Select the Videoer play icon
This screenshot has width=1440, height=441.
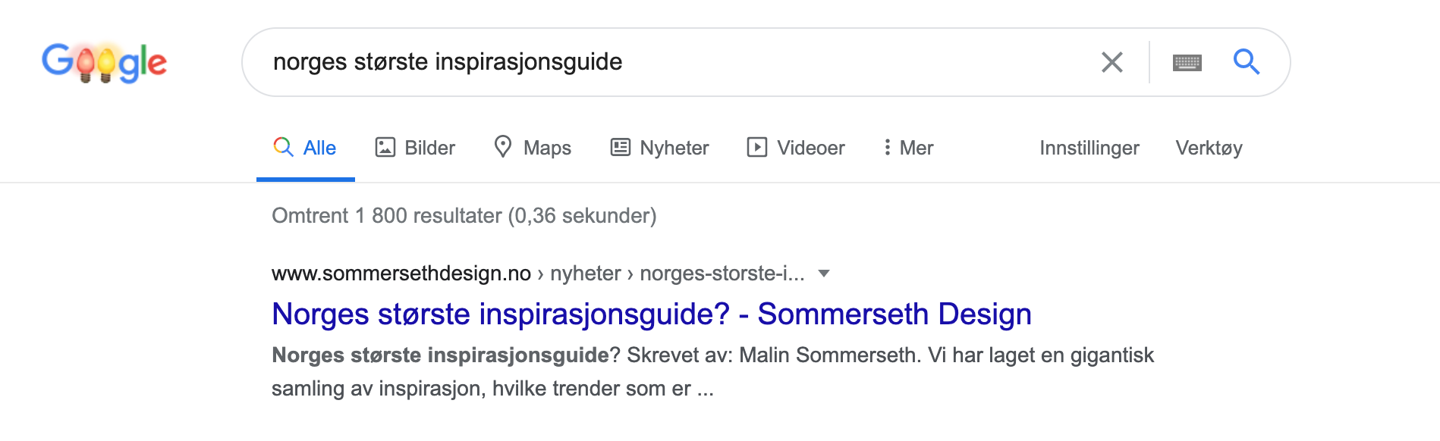[x=757, y=147]
